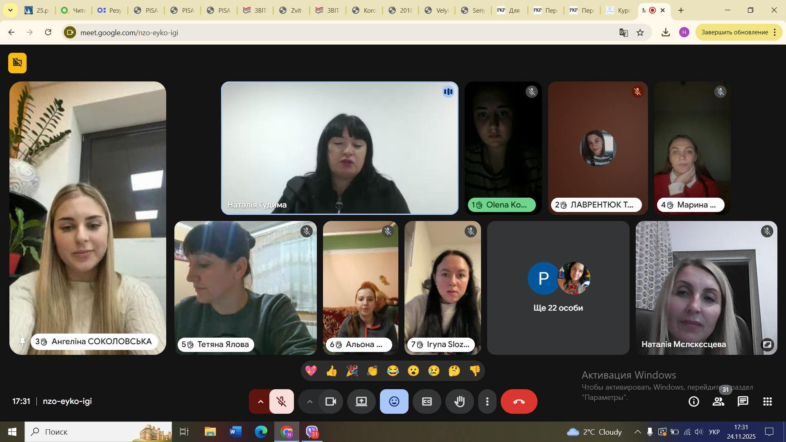Open the activities grid icon
Image resolution: width=786 pixels, height=442 pixels.
pyautogui.click(x=767, y=401)
